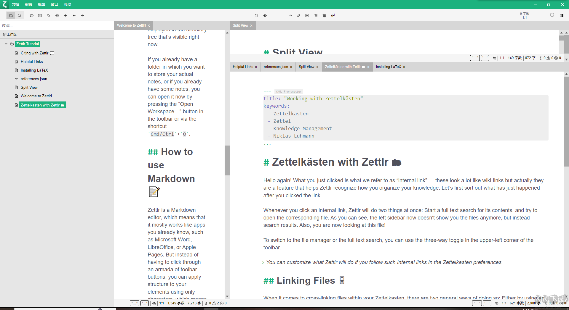Close the Installing LaTeX tab

[404, 67]
